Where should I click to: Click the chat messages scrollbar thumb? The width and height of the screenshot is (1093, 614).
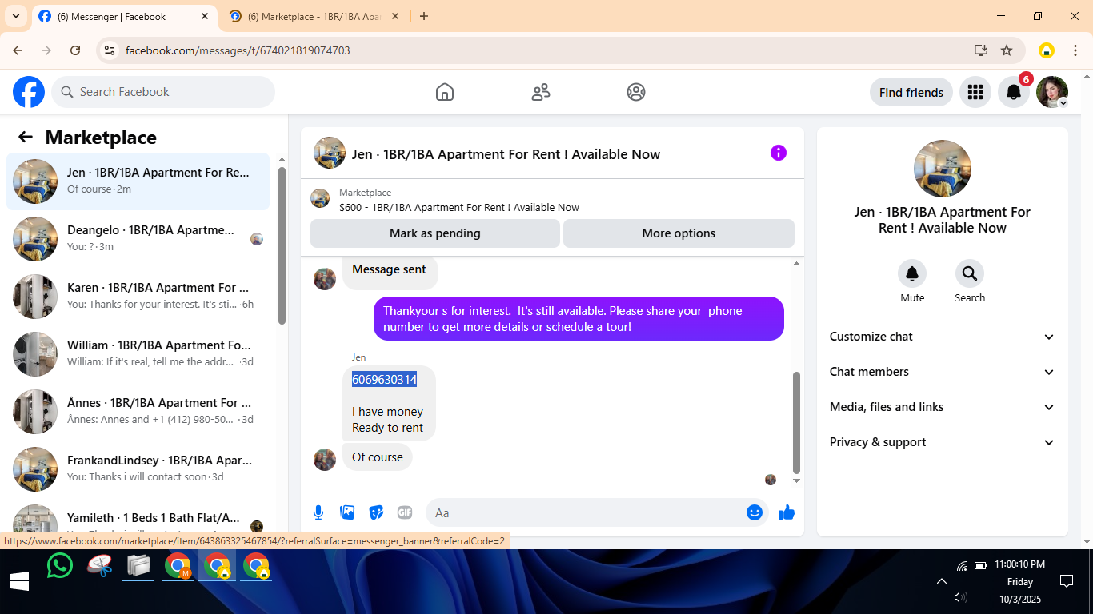[x=796, y=422]
